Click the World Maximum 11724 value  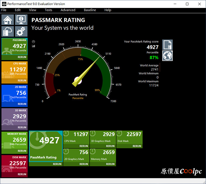point(154,85)
